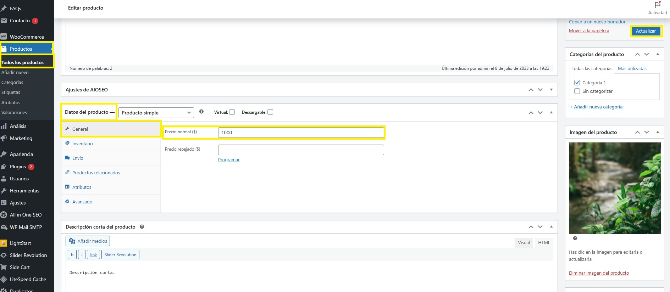Click the help icon next to product type

tap(201, 112)
